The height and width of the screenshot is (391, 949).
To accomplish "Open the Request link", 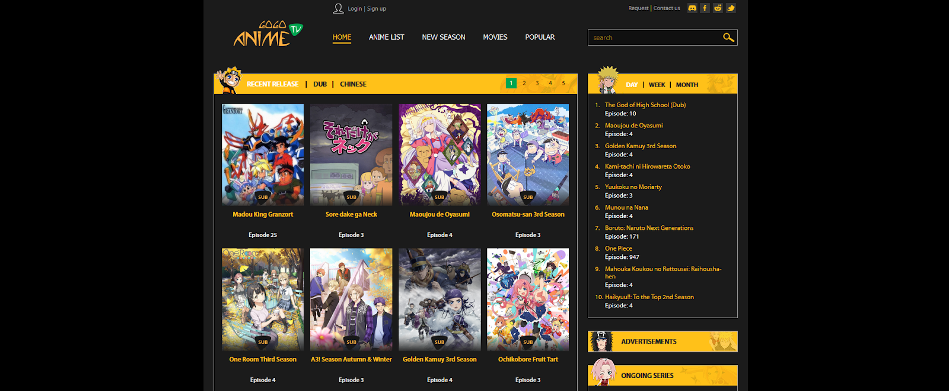I will (x=638, y=8).
